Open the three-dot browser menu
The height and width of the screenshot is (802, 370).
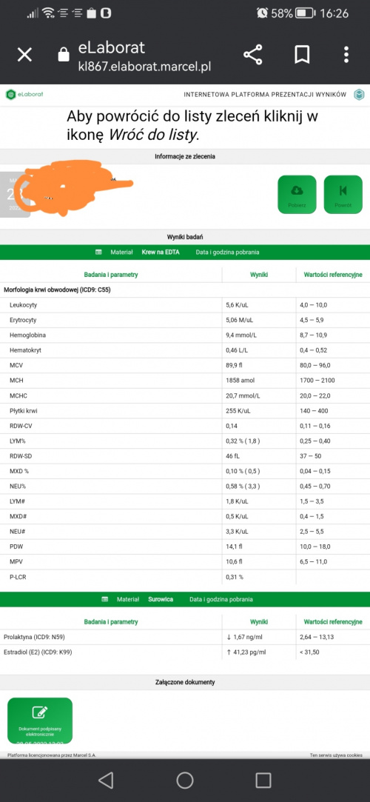(x=346, y=54)
